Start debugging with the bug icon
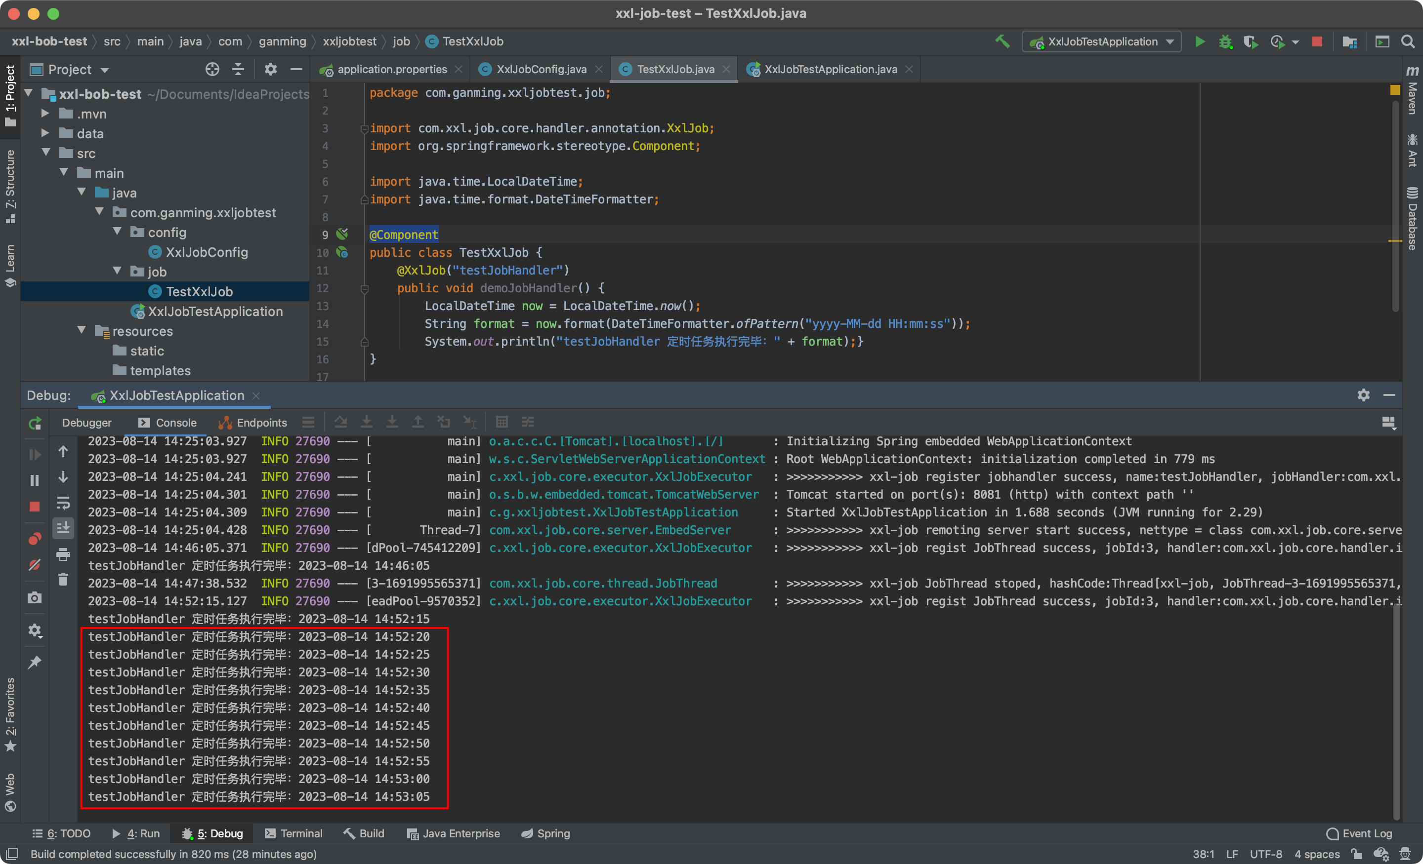 point(1225,41)
